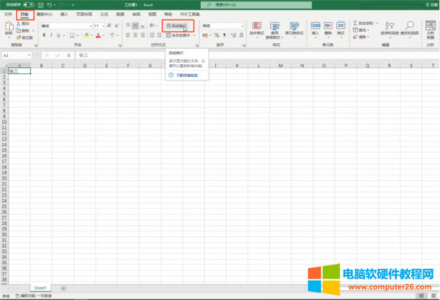This screenshot has height=300, width=440.
Task: Click the Sheet1 worksheet tab
Action: 40,288
